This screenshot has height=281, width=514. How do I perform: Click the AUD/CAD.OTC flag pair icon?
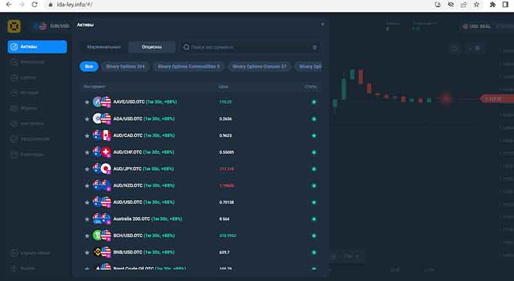102,135
